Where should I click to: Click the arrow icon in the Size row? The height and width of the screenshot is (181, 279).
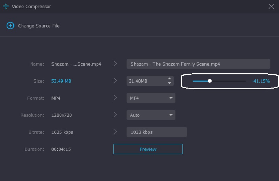point(115,81)
